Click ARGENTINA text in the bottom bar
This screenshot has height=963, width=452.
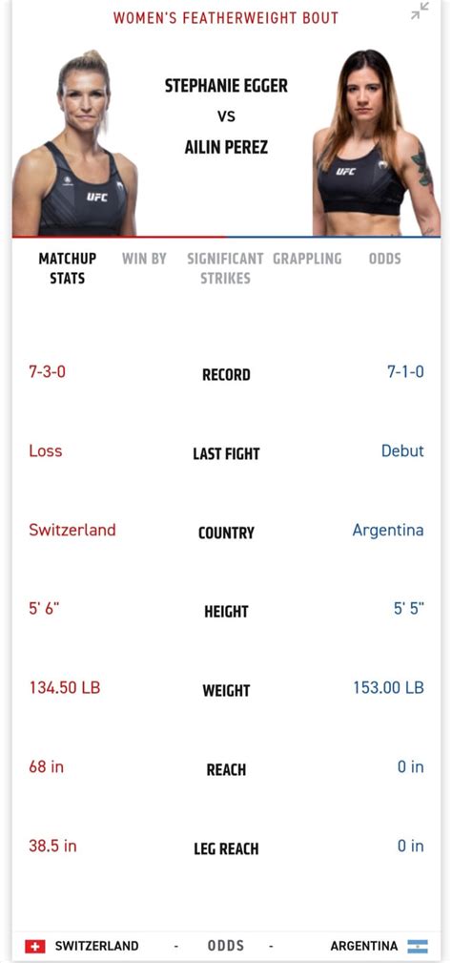click(x=364, y=946)
